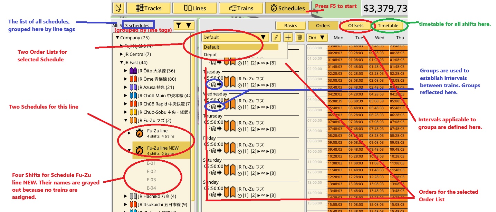Choose Default in the order list popup
Screen dimensions: 496x212
click(240, 47)
